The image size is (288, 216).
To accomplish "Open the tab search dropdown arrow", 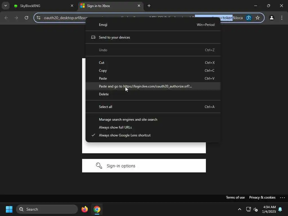I will click(x=6, y=6).
